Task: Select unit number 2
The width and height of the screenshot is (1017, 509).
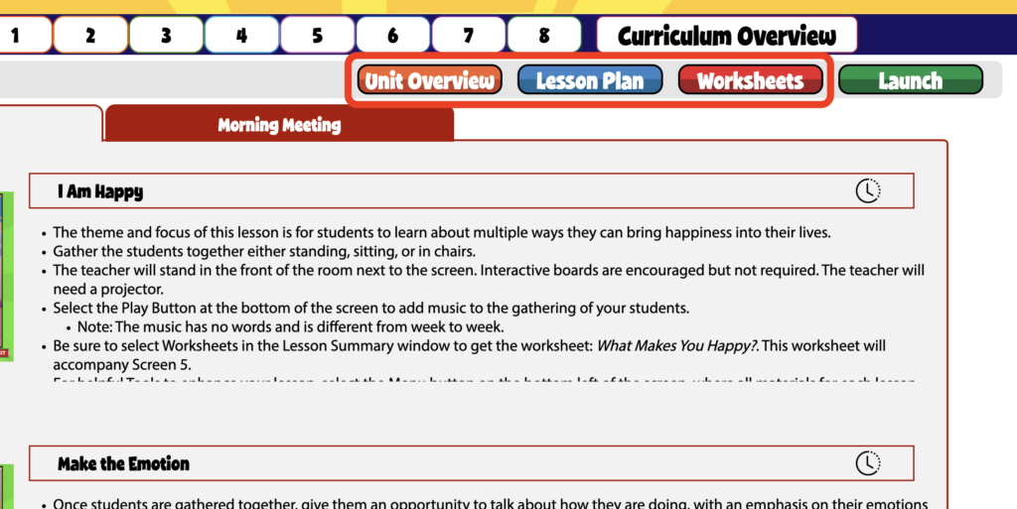Action: point(90,35)
